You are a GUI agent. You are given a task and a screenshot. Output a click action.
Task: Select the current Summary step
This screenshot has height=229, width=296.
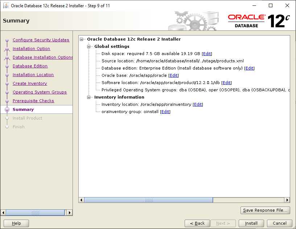click(x=23, y=109)
